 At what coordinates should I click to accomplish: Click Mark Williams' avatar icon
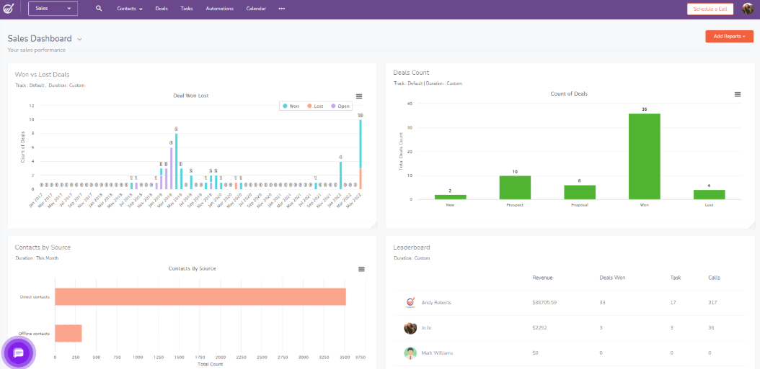(x=410, y=353)
